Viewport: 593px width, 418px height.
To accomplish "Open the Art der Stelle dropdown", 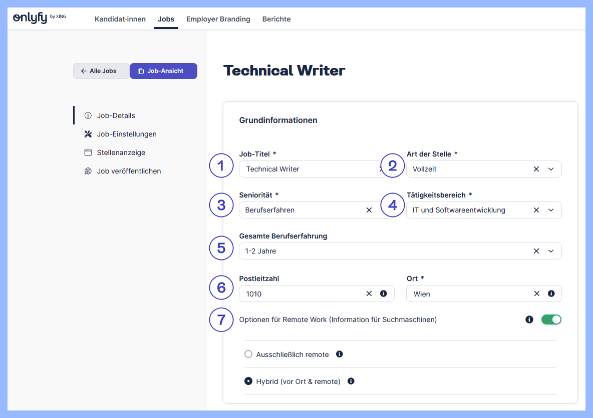I will 551,169.
